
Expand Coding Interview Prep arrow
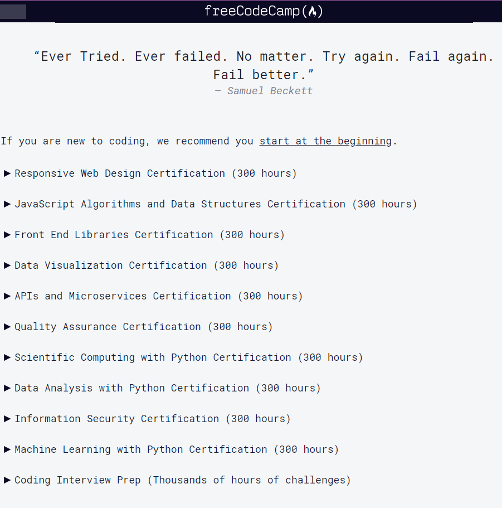[x=7, y=480]
